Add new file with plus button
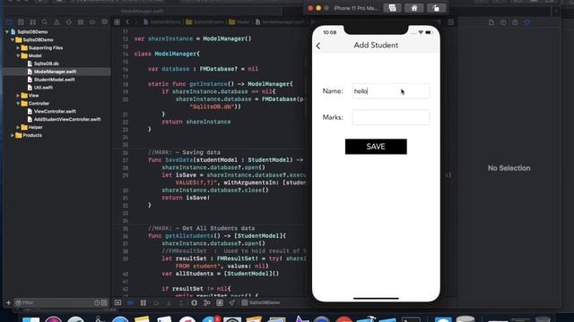This screenshot has width=574, height=322. pyautogui.click(x=8, y=302)
